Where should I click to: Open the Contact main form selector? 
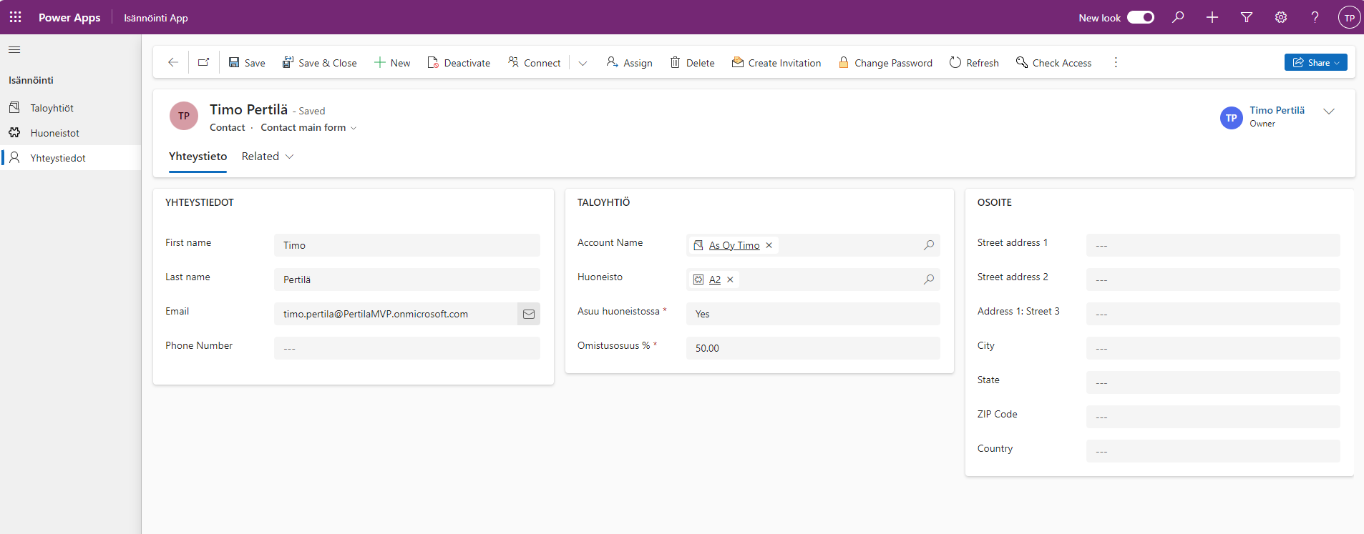point(308,128)
